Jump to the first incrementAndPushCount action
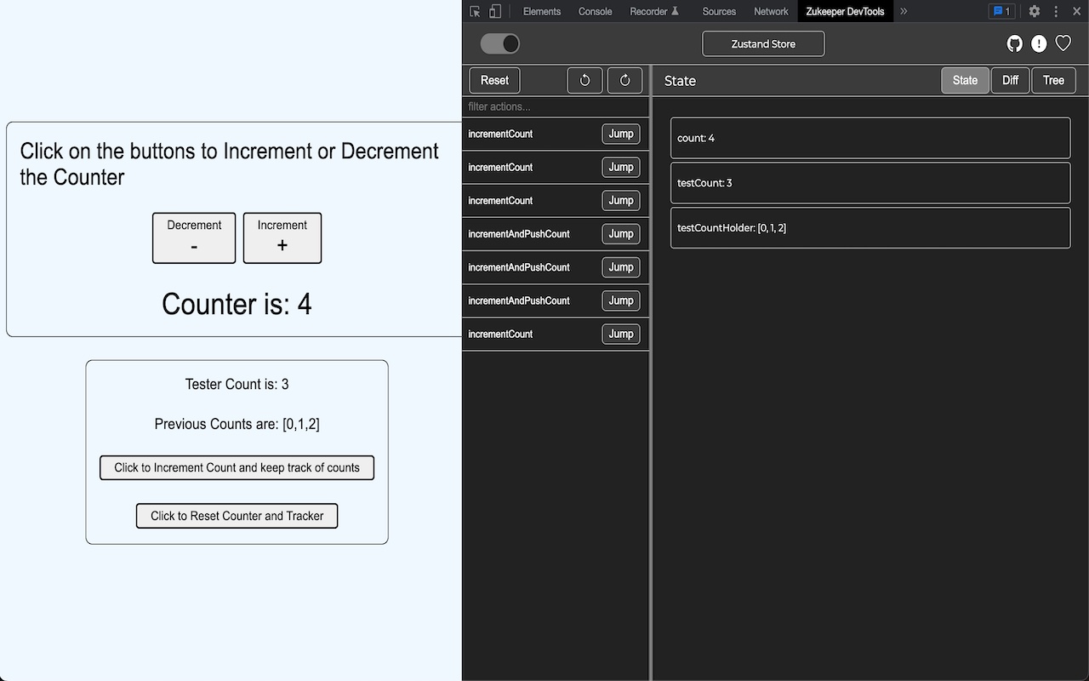This screenshot has height=681, width=1089. [x=620, y=233]
